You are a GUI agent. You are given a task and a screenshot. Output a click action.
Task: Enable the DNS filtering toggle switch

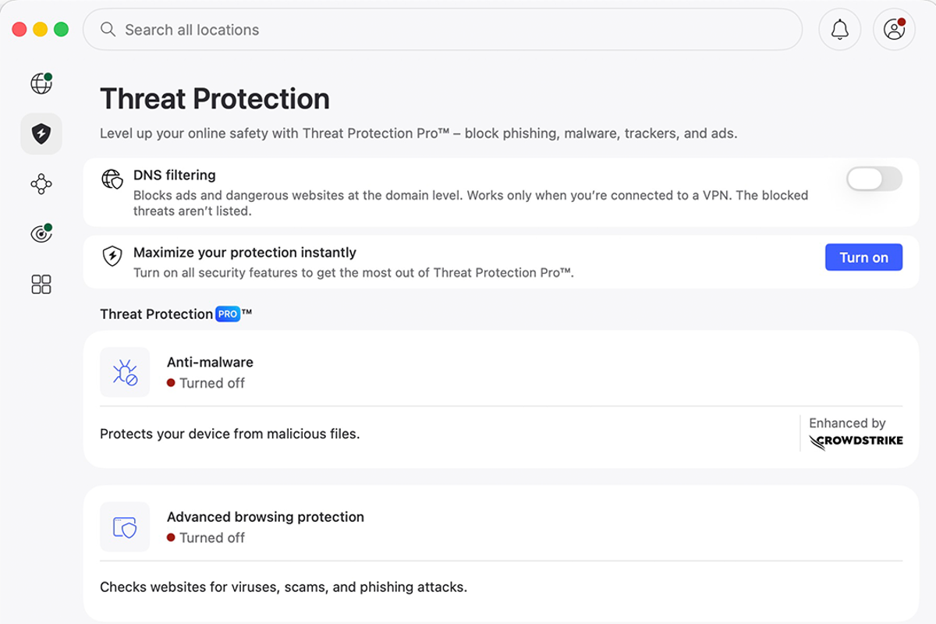(874, 179)
